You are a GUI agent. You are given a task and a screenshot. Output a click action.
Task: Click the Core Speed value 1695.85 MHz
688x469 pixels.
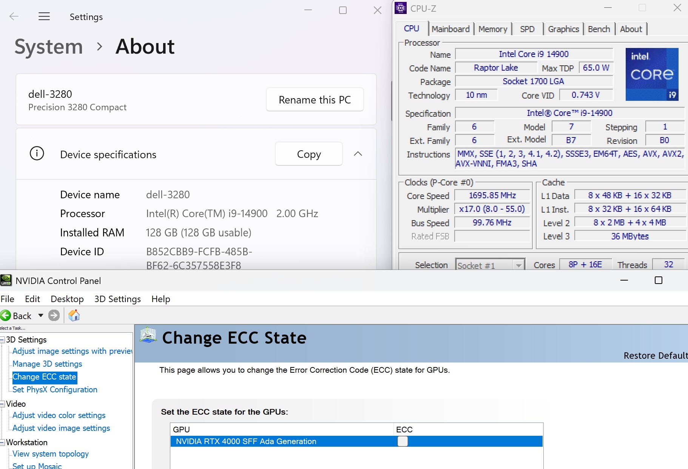coord(492,195)
